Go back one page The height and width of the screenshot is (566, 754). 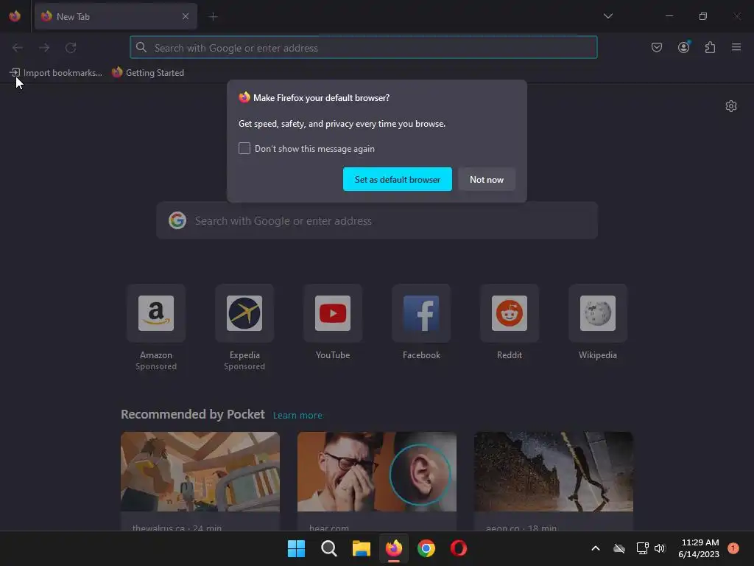click(18, 48)
